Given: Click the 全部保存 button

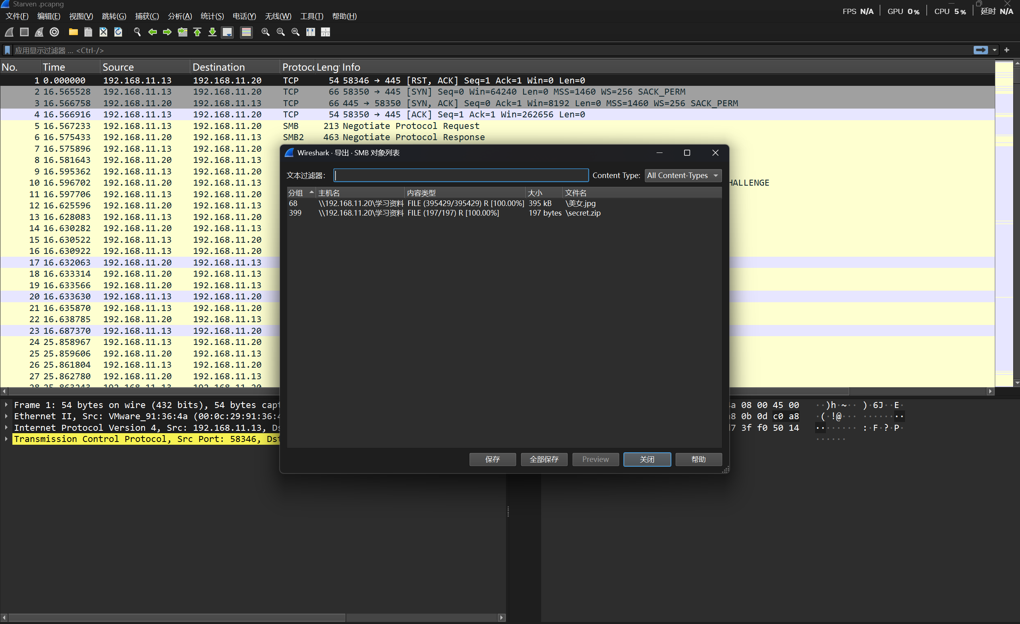Looking at the screenshot, I should (544, 459).
